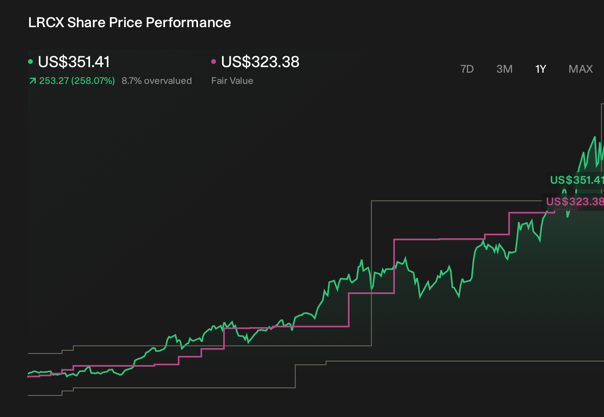Click the US$323.38 fair value header figure
This screenshot has width=604, height=417.
pyautogui.click(x=260, y=62)
